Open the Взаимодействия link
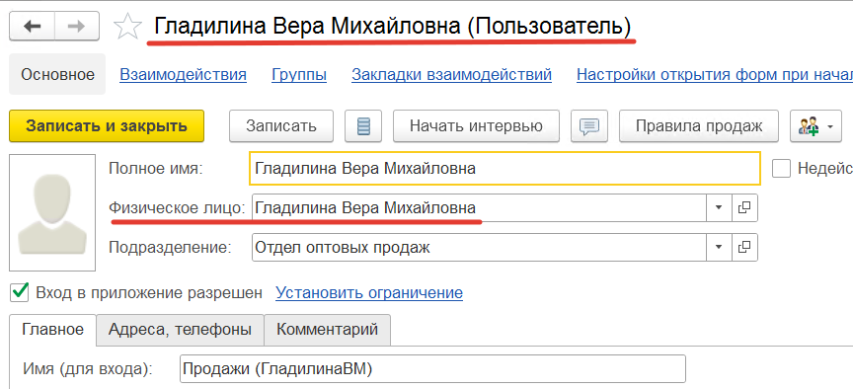 (x=183, y=74)
